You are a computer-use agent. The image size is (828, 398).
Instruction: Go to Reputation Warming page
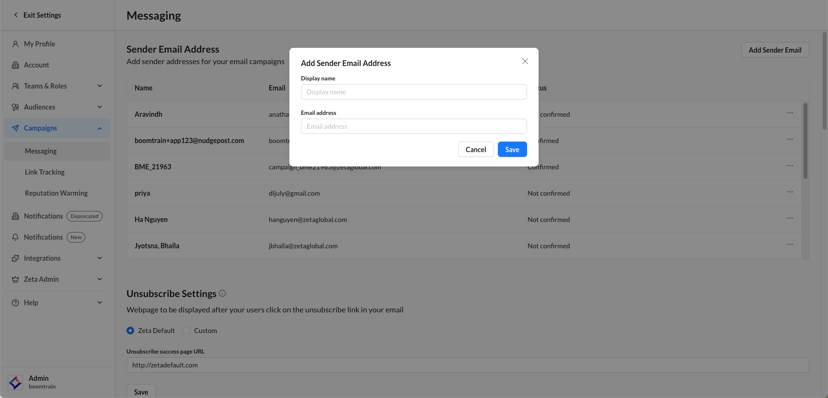click(x=56, y=193)
